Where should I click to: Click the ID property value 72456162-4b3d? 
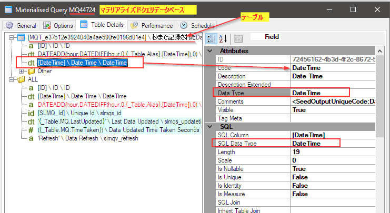(x=333, y=59)
